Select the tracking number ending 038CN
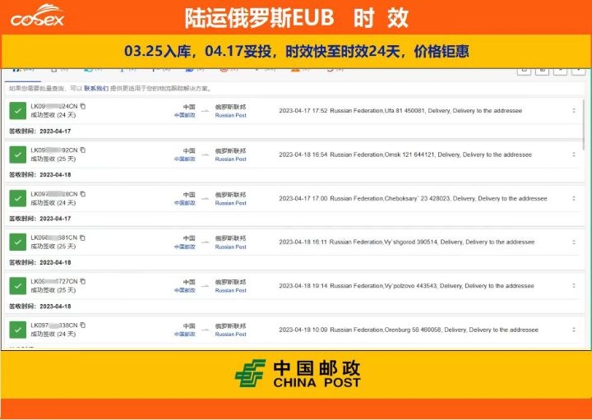The height and width of the screenshot is (420, 592). [x=54, y=325]
